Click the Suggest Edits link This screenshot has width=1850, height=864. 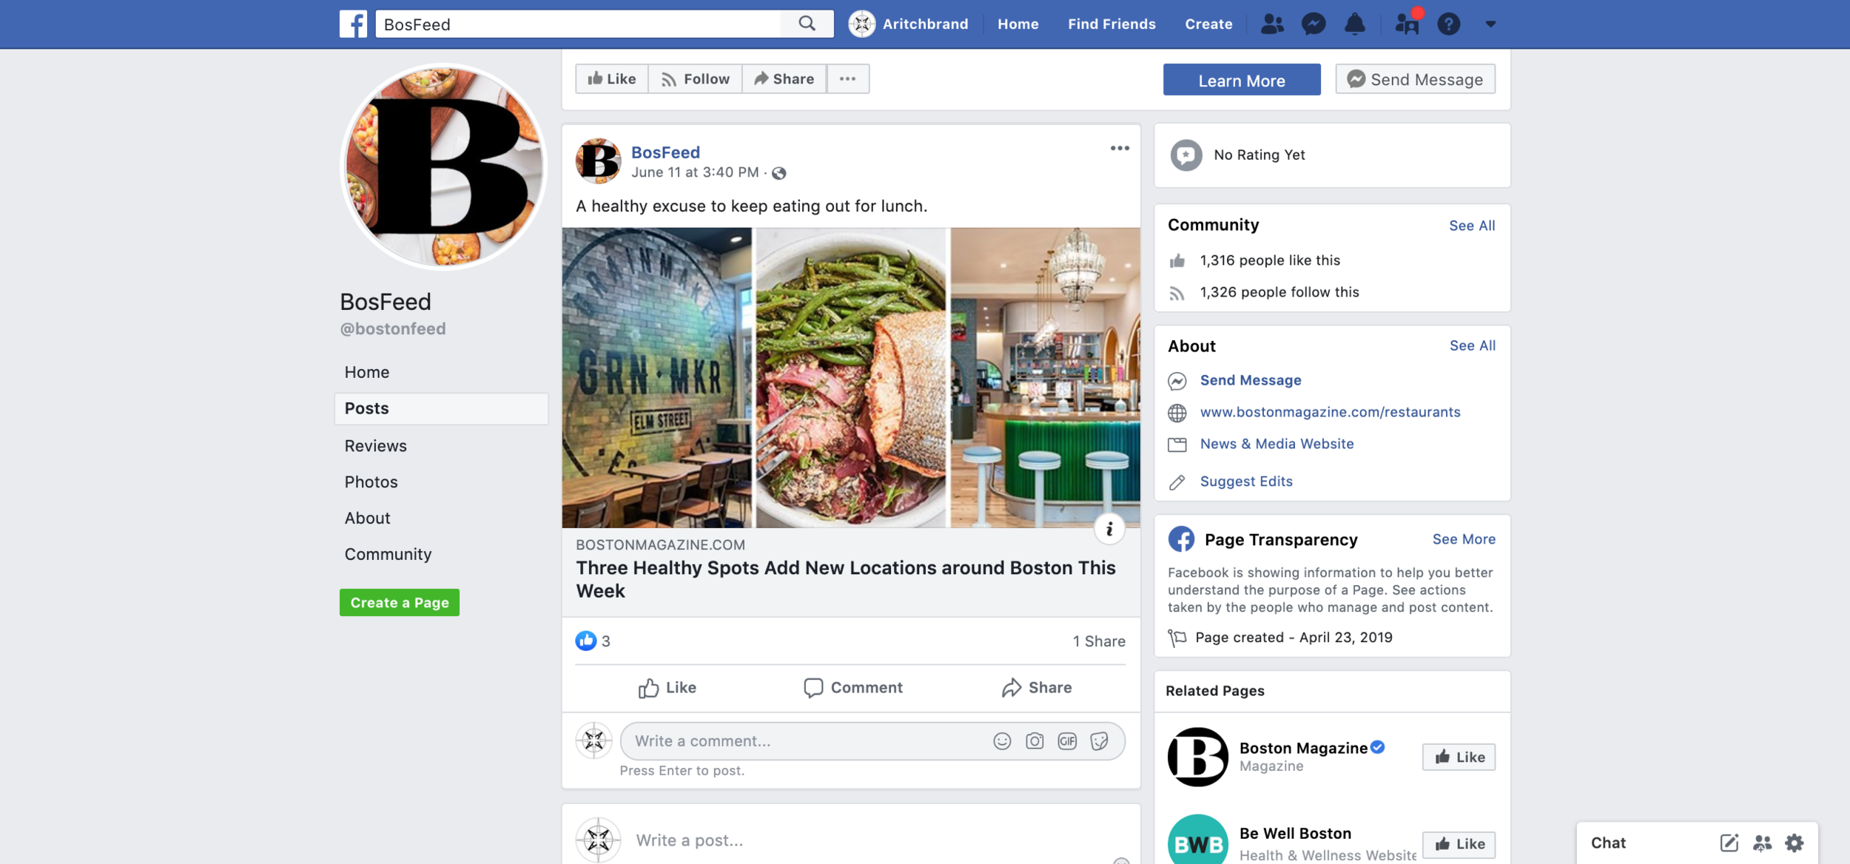click(x=1246, y=482)
